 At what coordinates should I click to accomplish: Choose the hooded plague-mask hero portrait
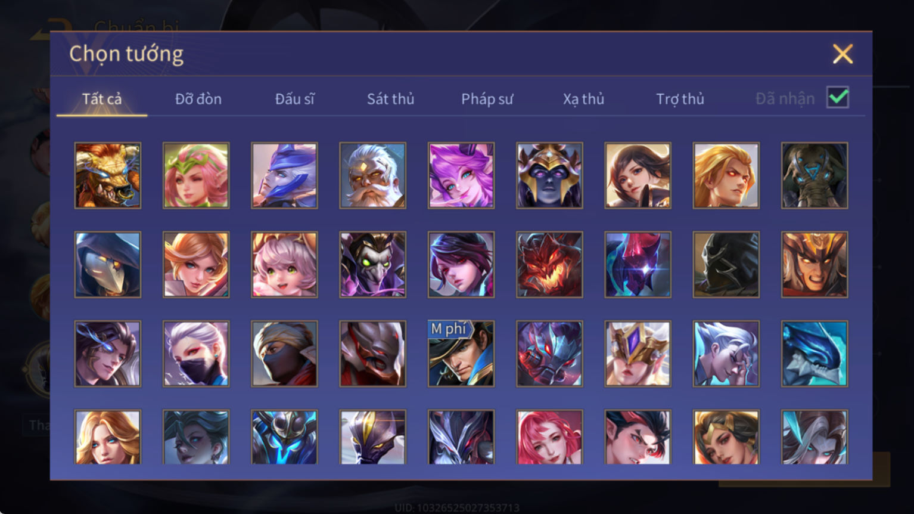[108, 265]
